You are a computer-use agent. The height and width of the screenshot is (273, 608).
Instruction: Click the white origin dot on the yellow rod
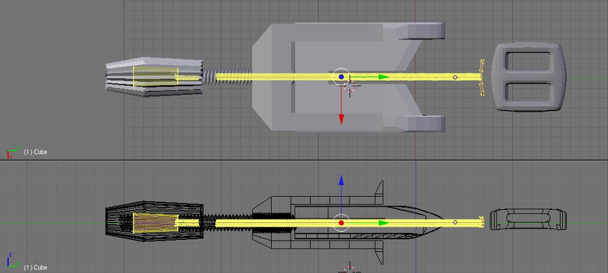click(455, 77)
